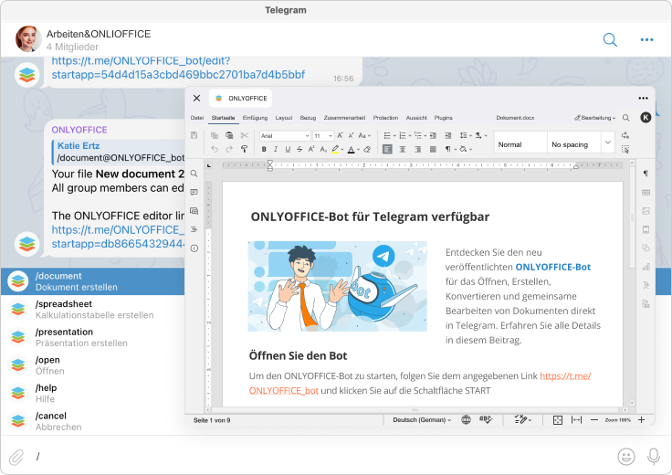Toggle underline formatting
The width and height of the screenshot is (672, 475).
click(x=288, y=149)
